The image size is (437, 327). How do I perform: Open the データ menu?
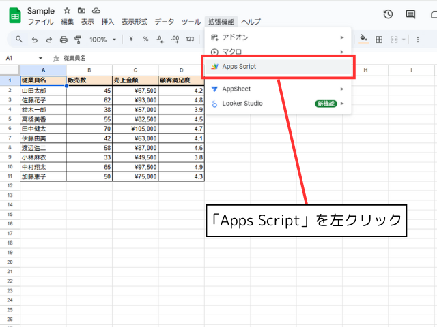(165, 22)
